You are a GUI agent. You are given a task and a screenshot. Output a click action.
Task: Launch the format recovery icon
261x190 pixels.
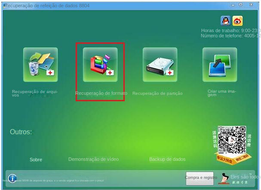click(100, 65)
